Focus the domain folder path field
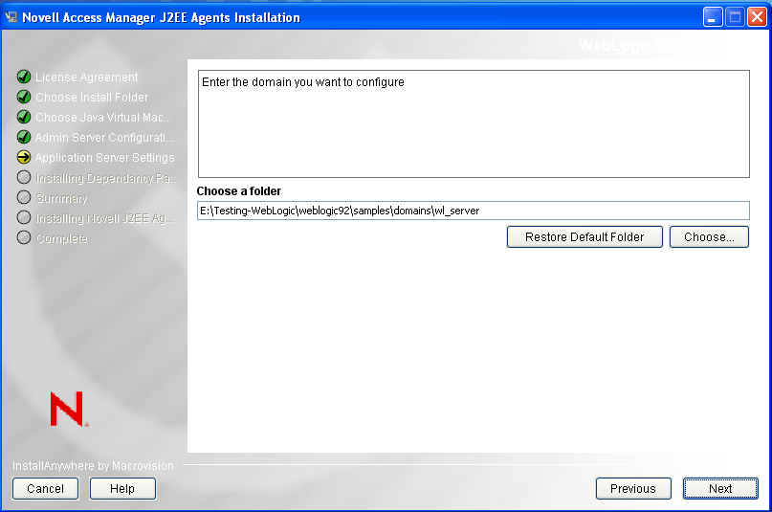 474,211
